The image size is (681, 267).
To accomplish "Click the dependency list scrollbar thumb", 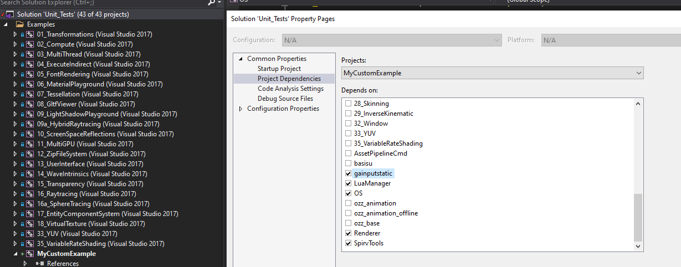I will point(638,217).
